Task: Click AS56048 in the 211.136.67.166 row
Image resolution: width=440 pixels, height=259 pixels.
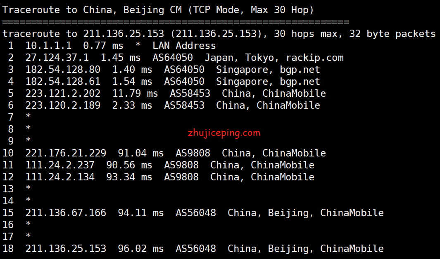Action: click(x=196, y=213)
